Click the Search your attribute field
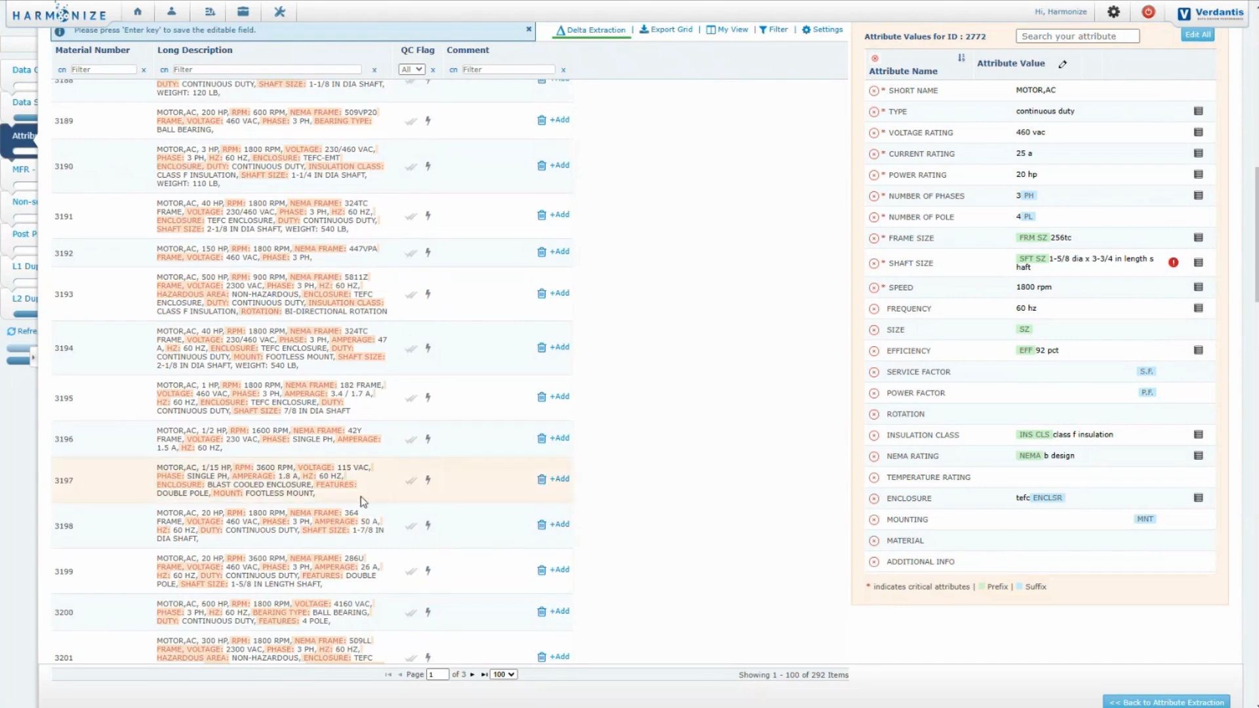The width and height of the screenshot is (1259, 708). [x=1077, y=37]
